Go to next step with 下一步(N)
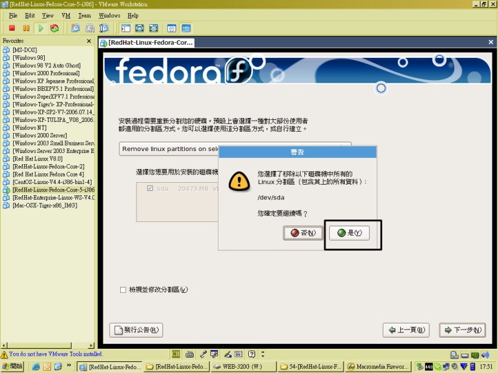This screenshot has width=498, height=373. pyautogui.click(x=463, y=330)
